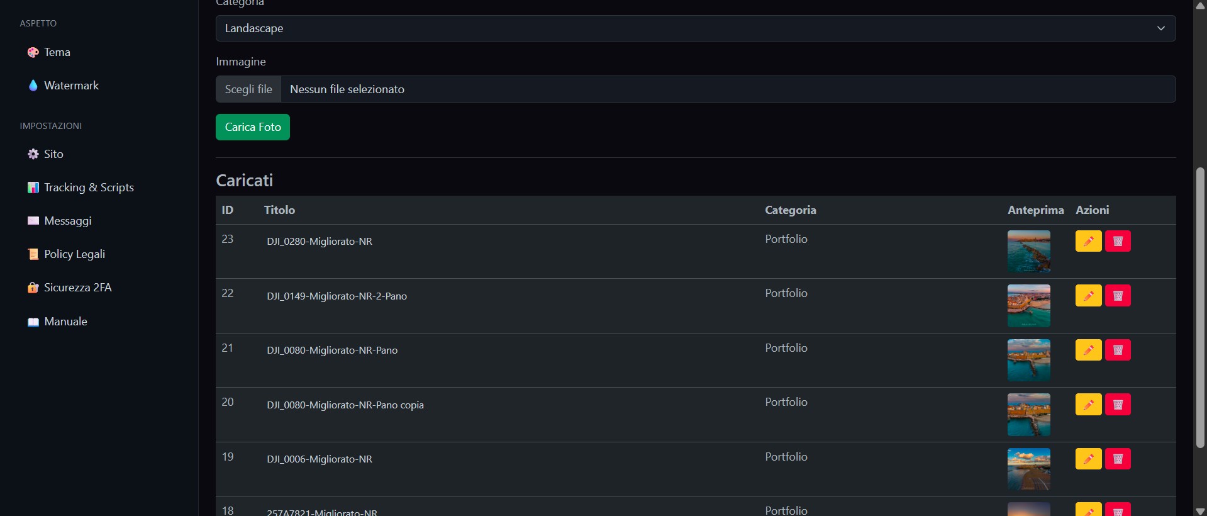Click the Manuale book icon
This screenshot has height=516, width=1207.
coord(33,322)
